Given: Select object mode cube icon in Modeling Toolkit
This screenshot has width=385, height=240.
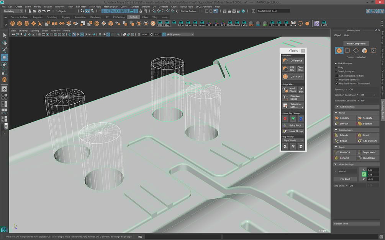Looking at the screenshot, I should (339, 50).
